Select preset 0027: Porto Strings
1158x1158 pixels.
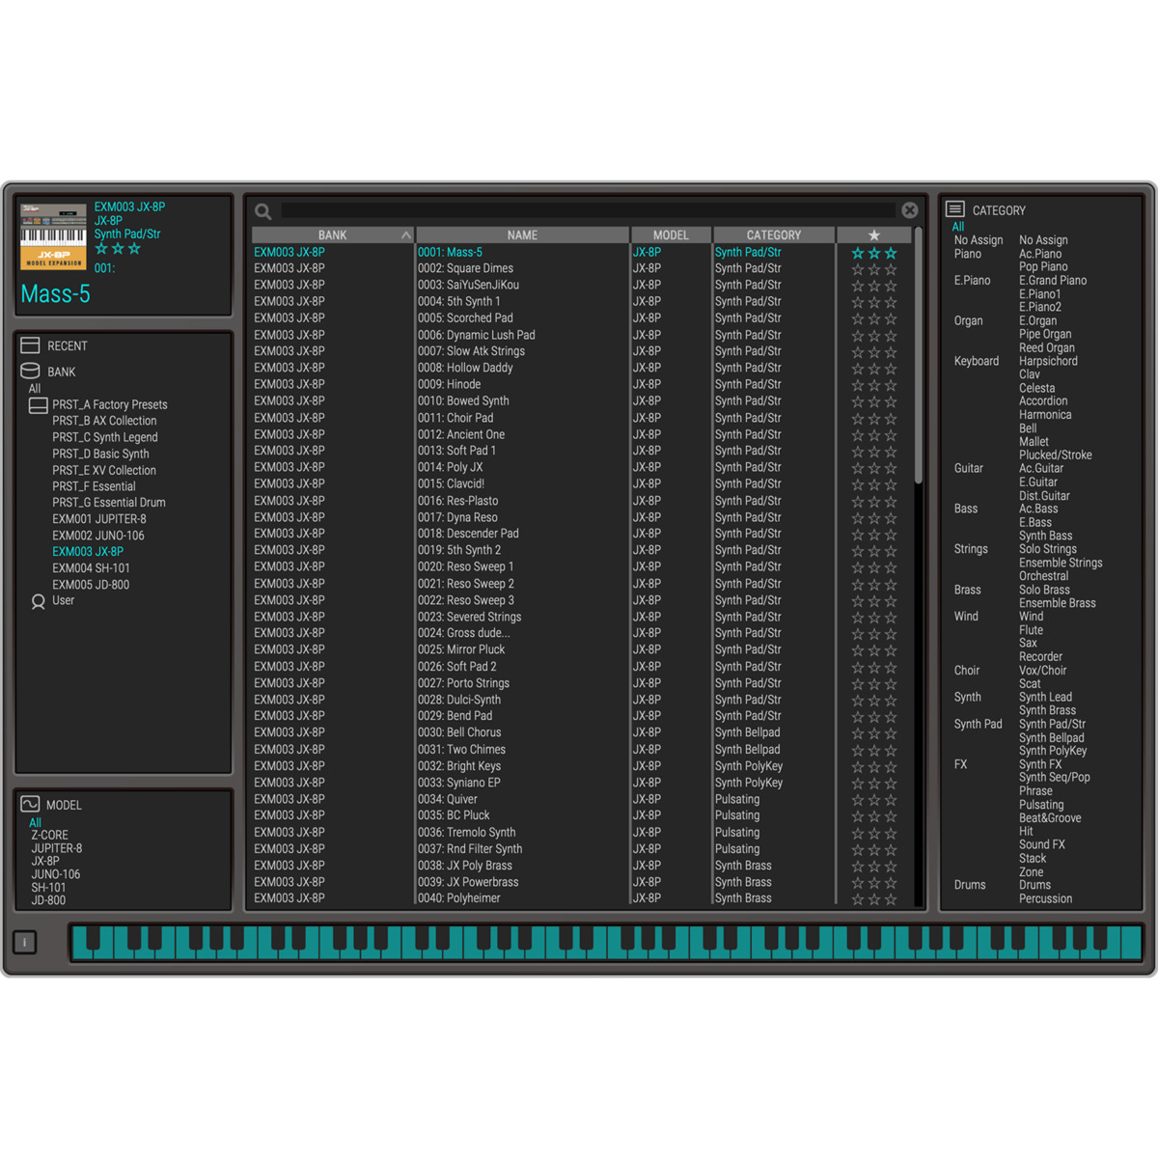(463, 683)
